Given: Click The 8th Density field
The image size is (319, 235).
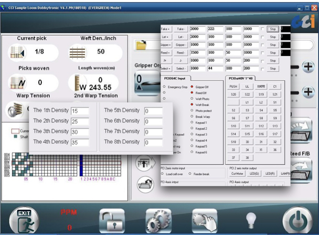Looking at the screenshot, I should click(x=153, y=143).
